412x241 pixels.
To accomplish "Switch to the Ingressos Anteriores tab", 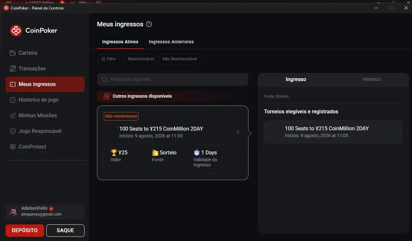I will coord(171,42).
